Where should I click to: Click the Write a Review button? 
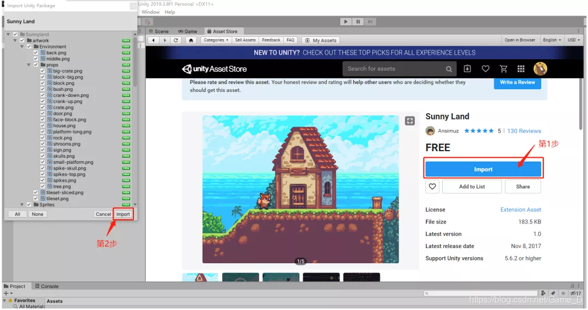click(x=517, y=82)
